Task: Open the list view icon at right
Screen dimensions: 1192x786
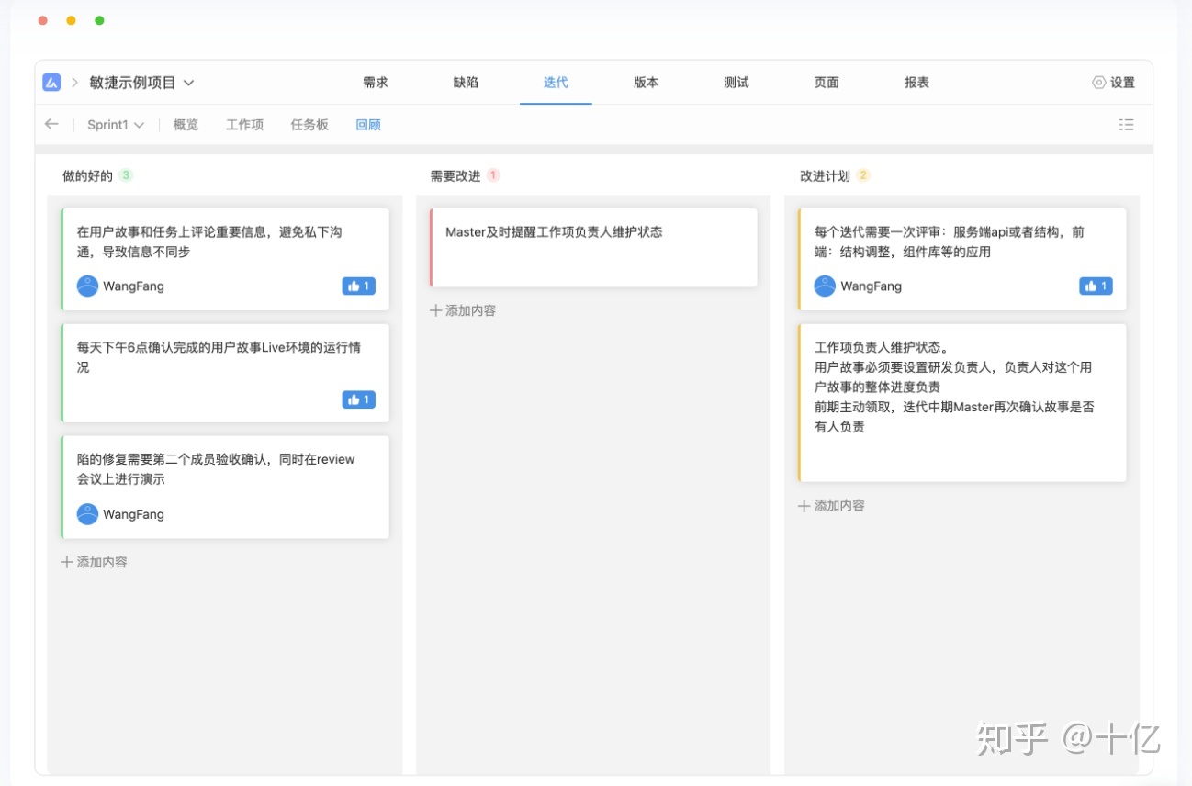Action: pos(1126,125)
